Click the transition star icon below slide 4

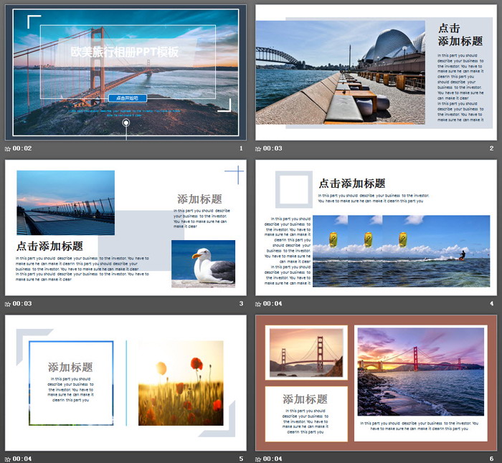click(259, 303)
